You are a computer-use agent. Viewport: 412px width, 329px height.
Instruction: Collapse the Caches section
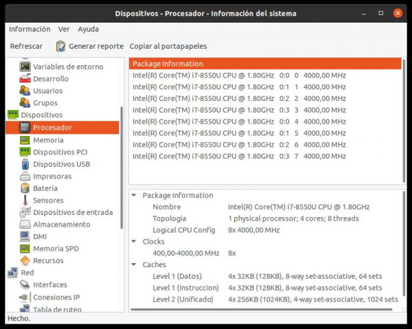pyautogui.click(x=134, y=264)
